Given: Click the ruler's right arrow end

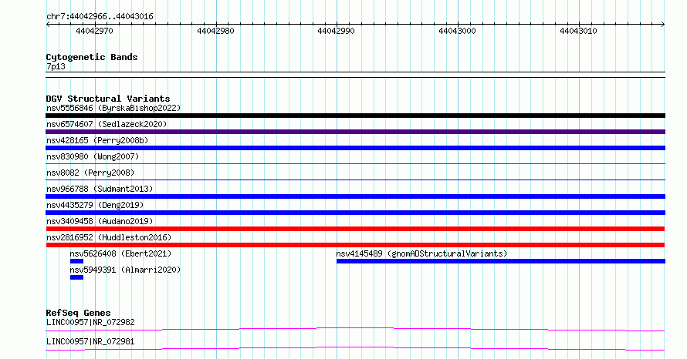Looking at the screenshot, I should click(663, 25).
